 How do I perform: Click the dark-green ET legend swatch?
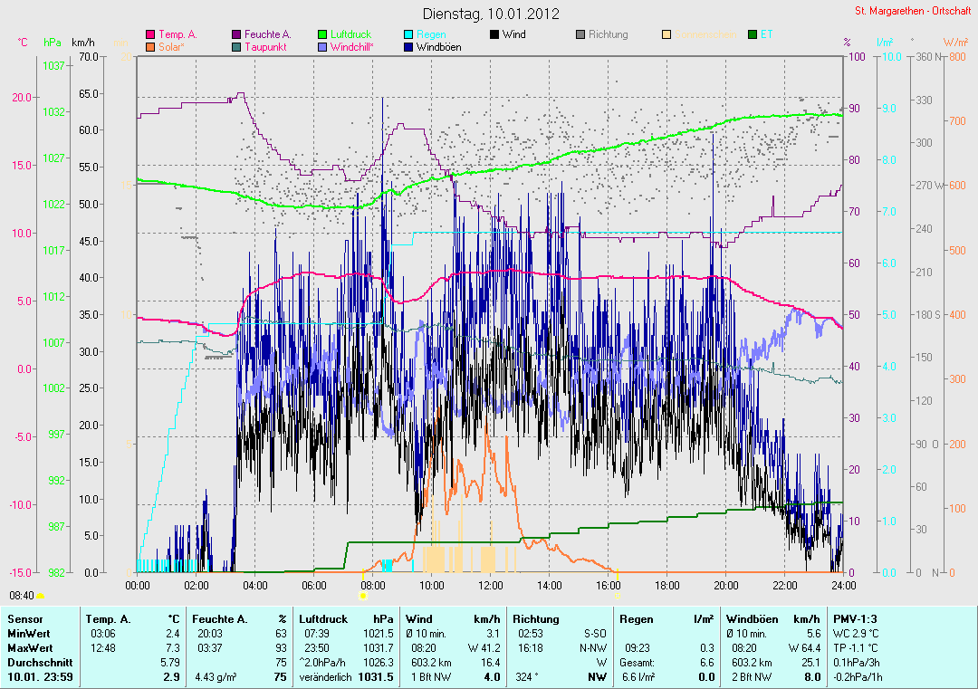(753, 35)
